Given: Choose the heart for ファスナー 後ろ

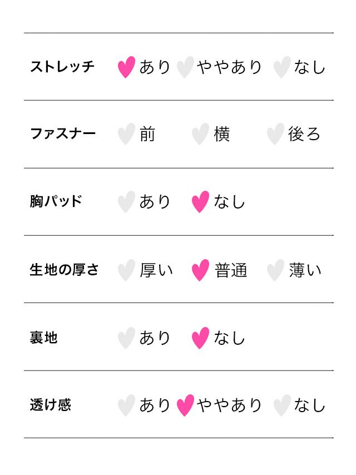Looking at the screenshot, I should [x=275, y=134].
